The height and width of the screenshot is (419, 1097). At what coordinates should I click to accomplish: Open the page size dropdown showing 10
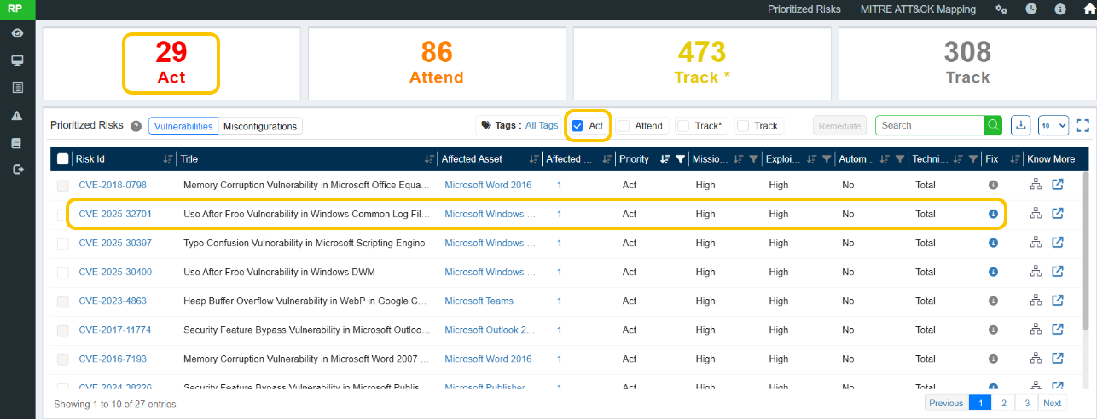[x=1053, y=125]
